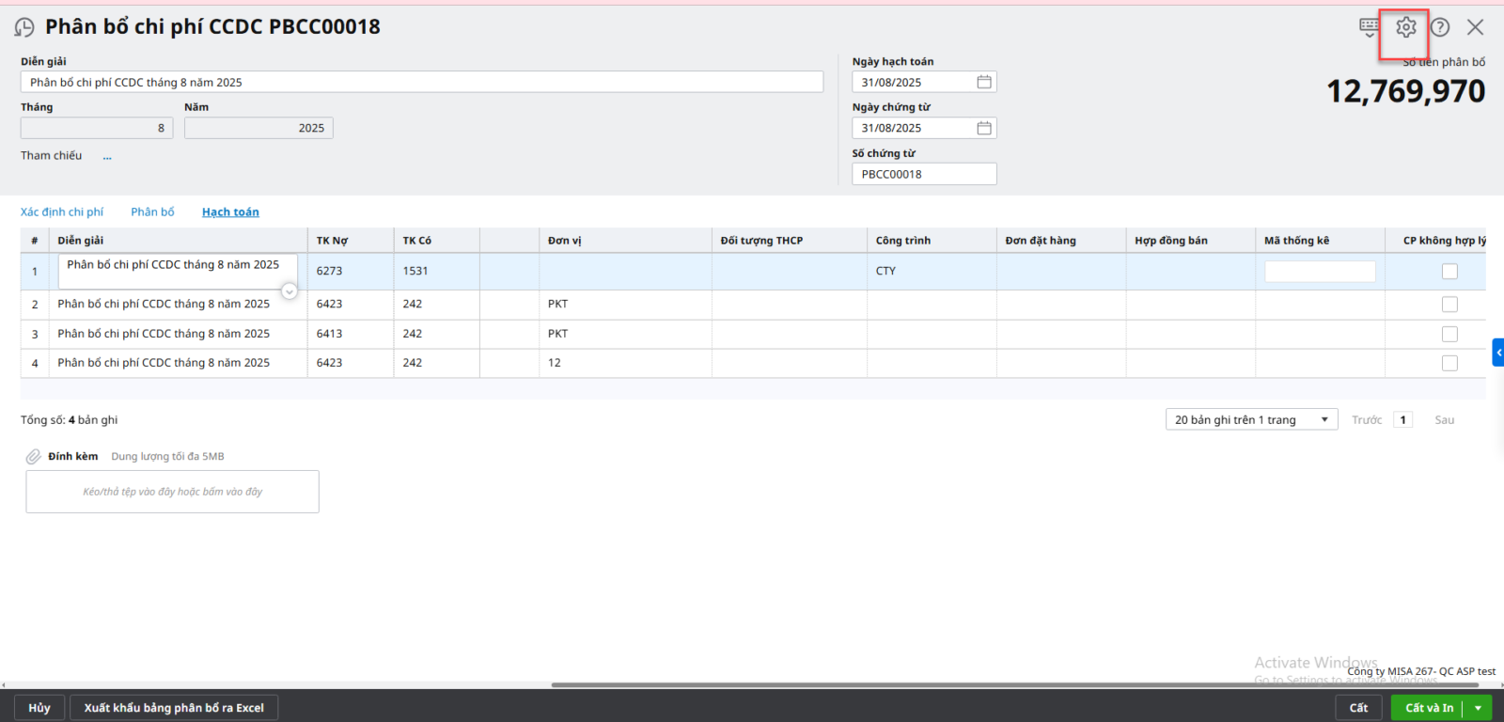Expand the row 1 Diễn giải text box
Screen dimensions: 1504x722
point(290,291)
